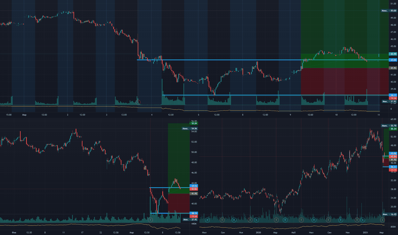Click the Макс. 55.70 label in the bottom-right chart

(x=389, y=126)
